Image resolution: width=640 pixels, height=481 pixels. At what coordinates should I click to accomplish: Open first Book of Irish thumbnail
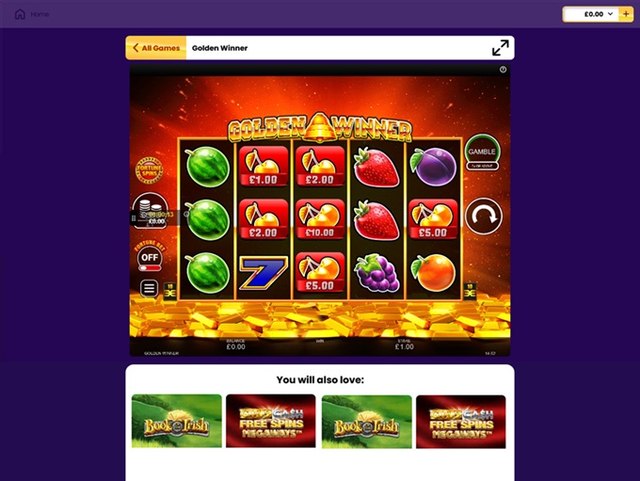tap(177, 421)
